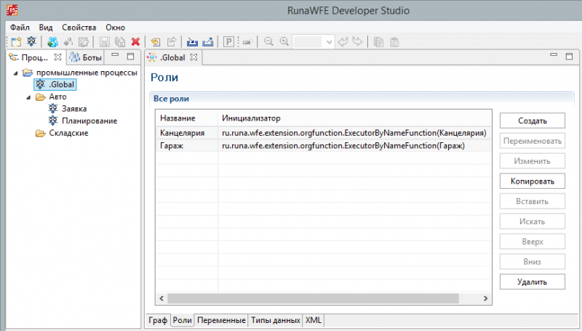Click the blue import process icon

[192, 42]
